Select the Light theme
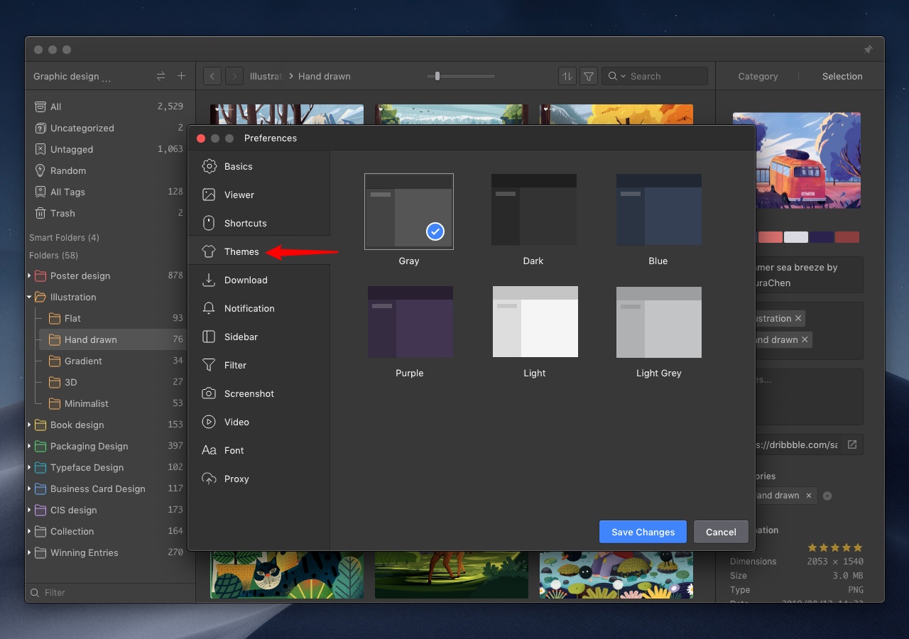Screen dimensions: 909x639 (x=535, y=322)
